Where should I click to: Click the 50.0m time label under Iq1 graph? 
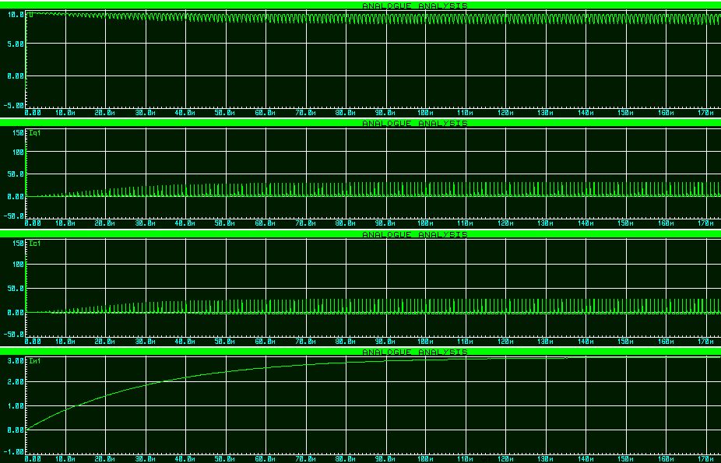pyautogui.click(x=225, y=223)
